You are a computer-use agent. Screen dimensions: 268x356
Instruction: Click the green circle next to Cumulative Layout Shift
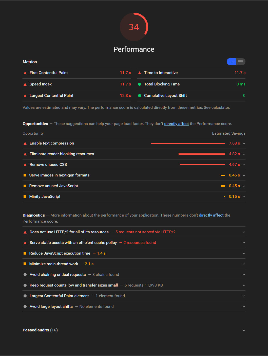[140, 96]
